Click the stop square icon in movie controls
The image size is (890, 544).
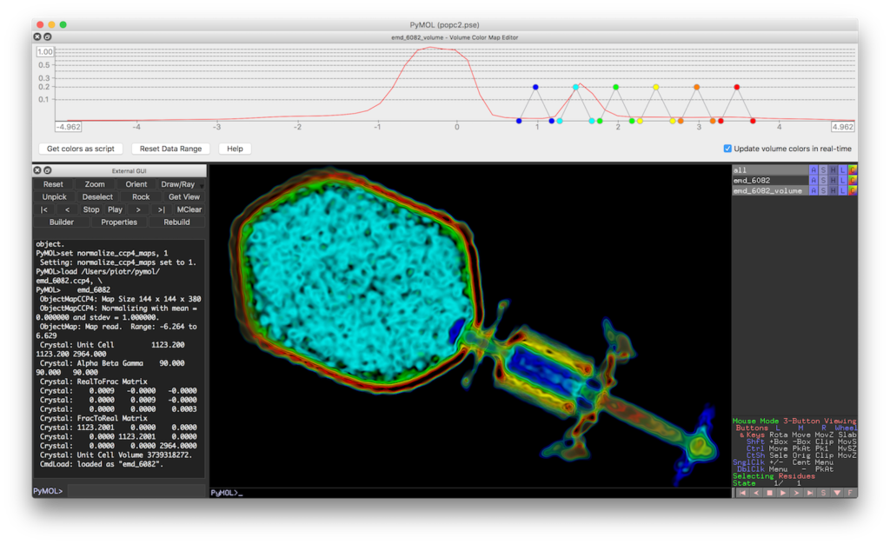point(768,493)
